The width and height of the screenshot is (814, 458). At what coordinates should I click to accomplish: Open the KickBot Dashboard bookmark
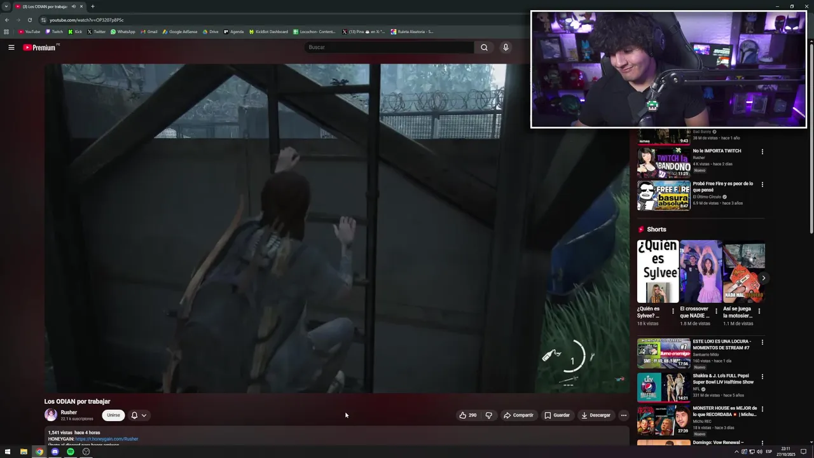(x=268, y=32)
